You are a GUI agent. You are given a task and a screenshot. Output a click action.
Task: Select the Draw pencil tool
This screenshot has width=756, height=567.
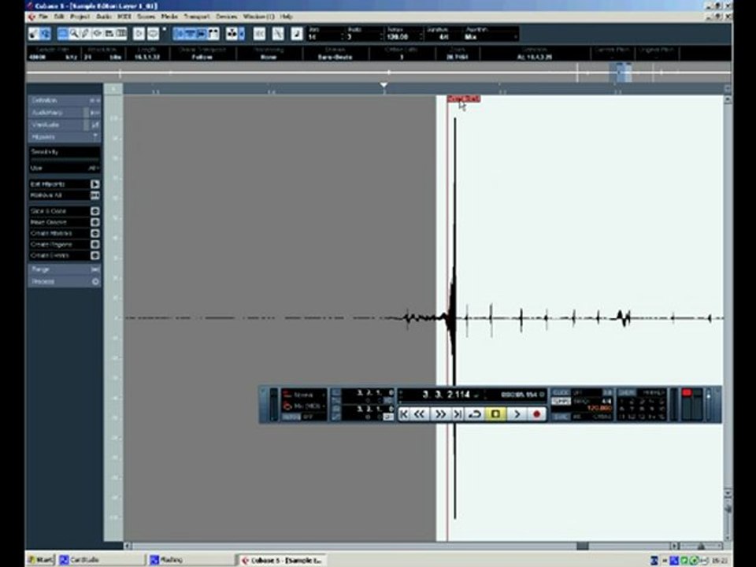tap(85, 34)
